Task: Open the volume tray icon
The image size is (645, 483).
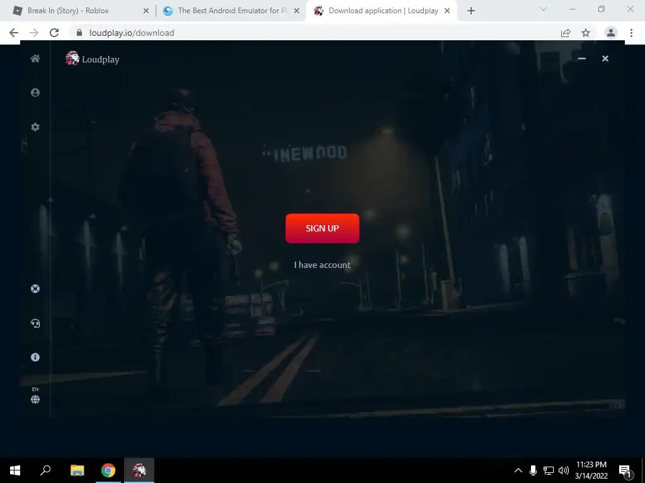Action: pyautogui.click(x=564, y=470)
